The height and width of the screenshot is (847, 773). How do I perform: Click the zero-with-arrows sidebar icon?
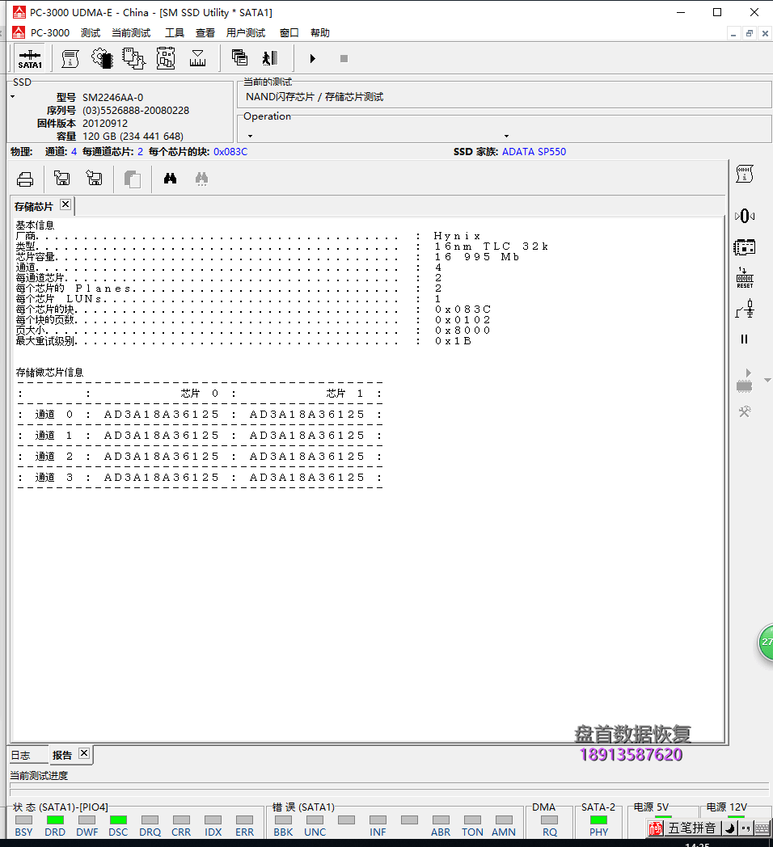(x=745, y=216)
